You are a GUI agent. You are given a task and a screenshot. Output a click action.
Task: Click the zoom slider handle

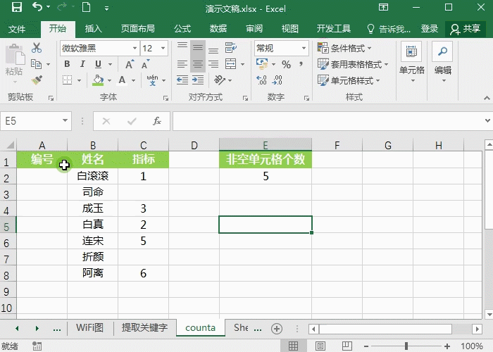pos(406,346)
